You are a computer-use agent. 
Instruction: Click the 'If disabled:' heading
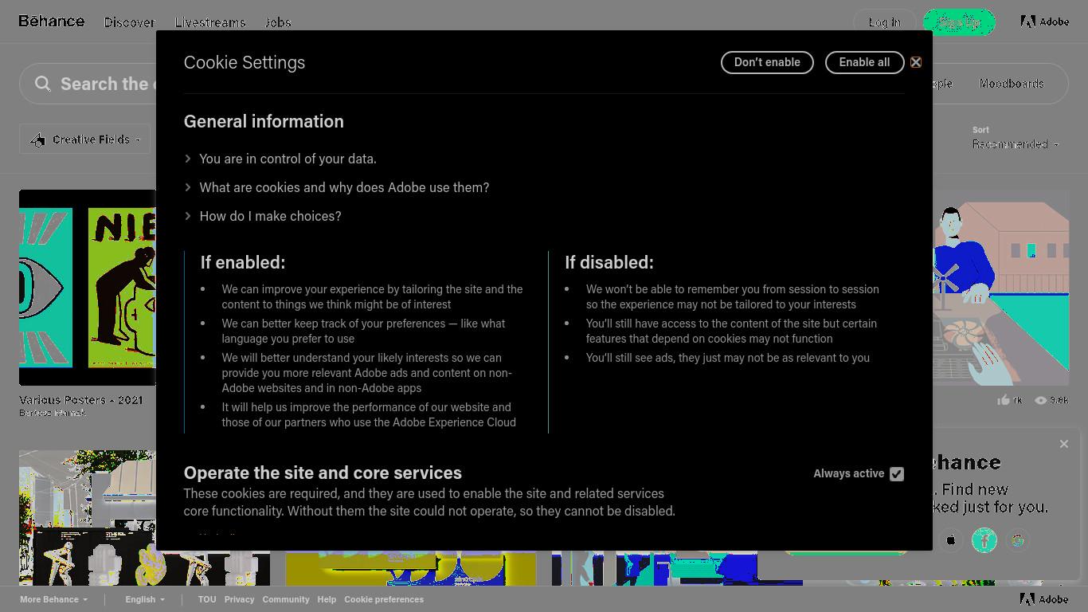pos(609,261)
